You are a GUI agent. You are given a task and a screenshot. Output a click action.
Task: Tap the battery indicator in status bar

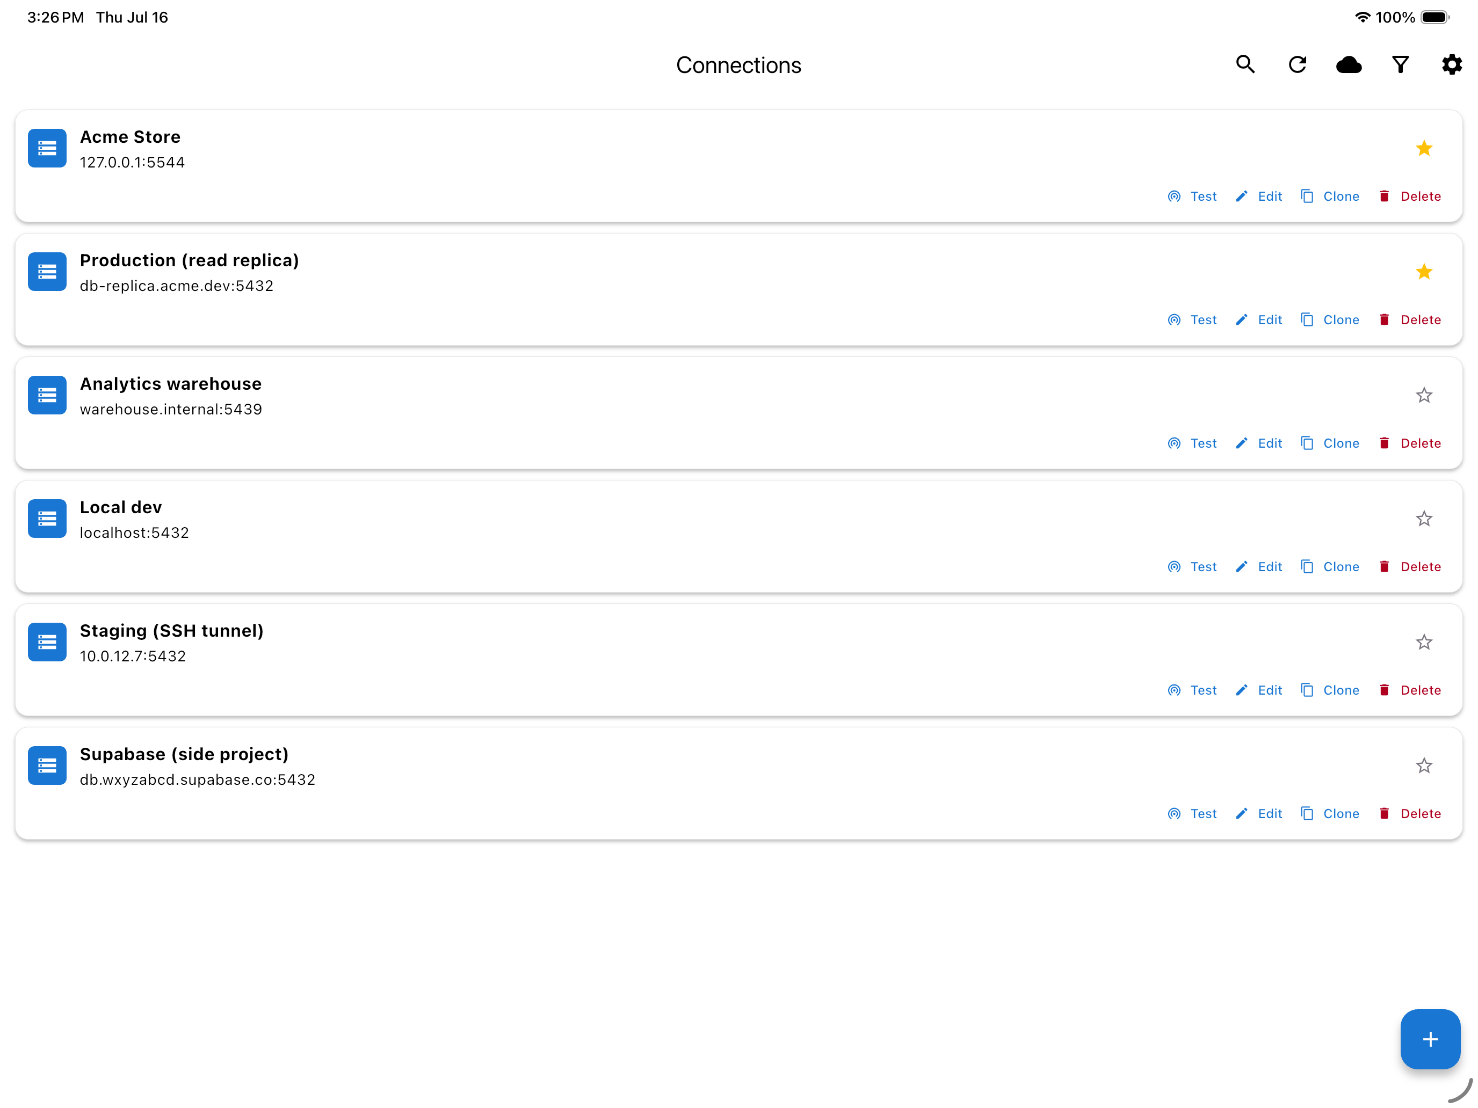[x=1434, y=17]
